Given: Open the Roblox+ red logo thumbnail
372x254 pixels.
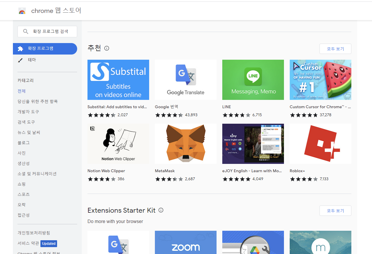Looking at the screenshot, I should [x=320, y=144].
